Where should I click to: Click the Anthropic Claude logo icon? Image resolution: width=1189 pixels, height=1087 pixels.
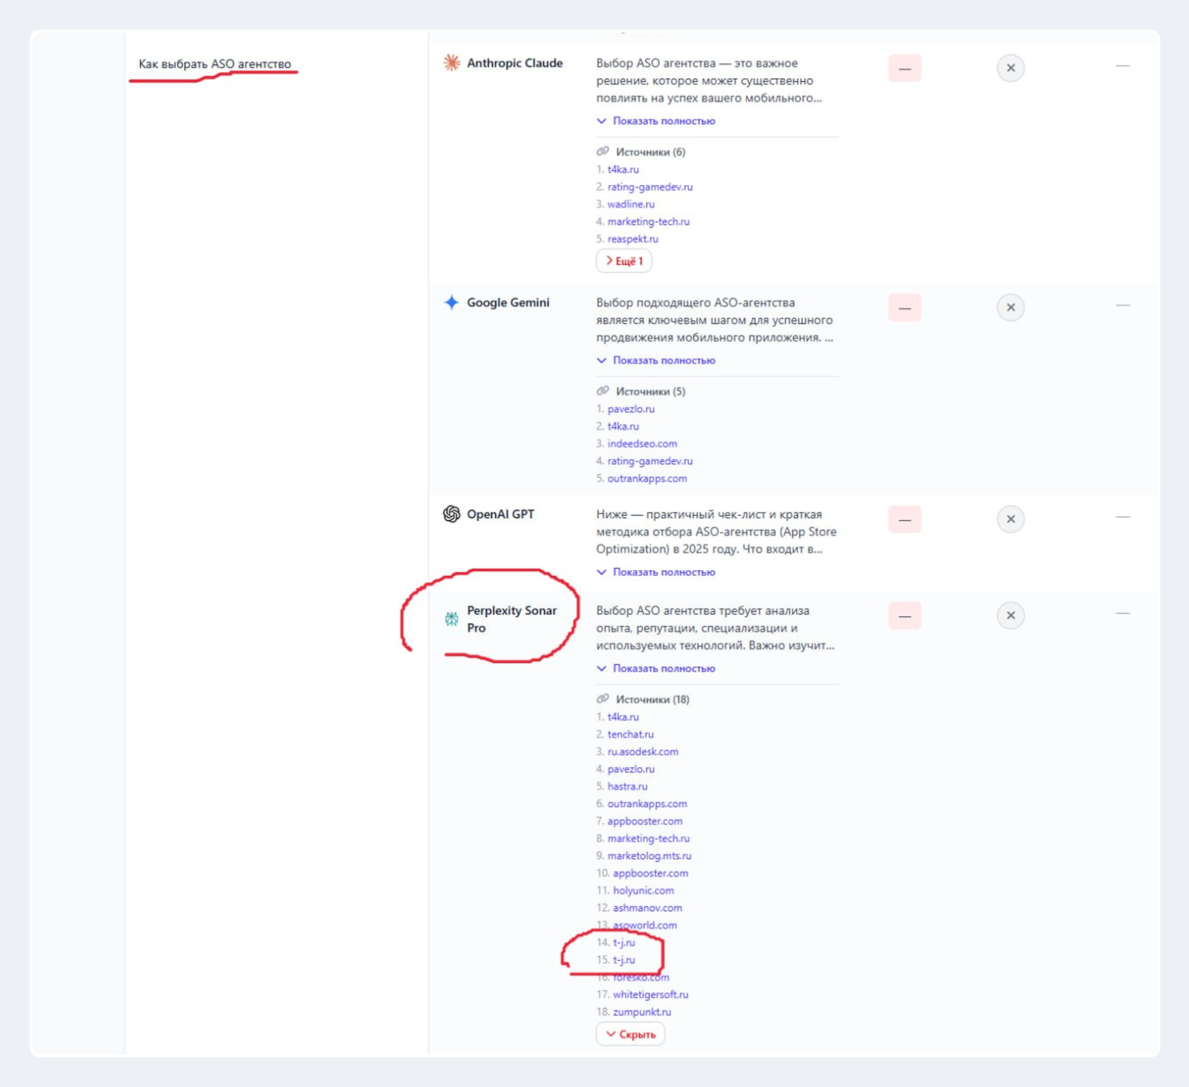(x=451, y=63)
